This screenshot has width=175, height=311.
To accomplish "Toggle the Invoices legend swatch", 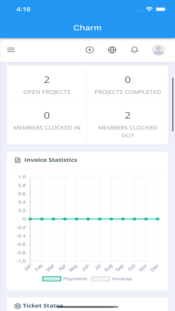I will (x=101, y=279).
